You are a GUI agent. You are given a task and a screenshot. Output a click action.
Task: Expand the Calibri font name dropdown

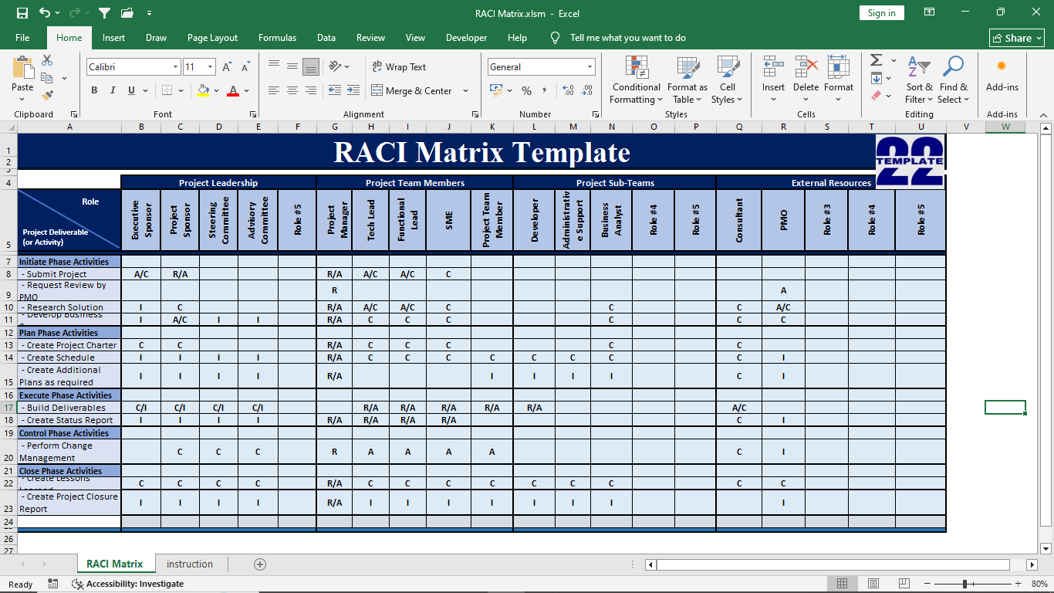click(175, 67)
